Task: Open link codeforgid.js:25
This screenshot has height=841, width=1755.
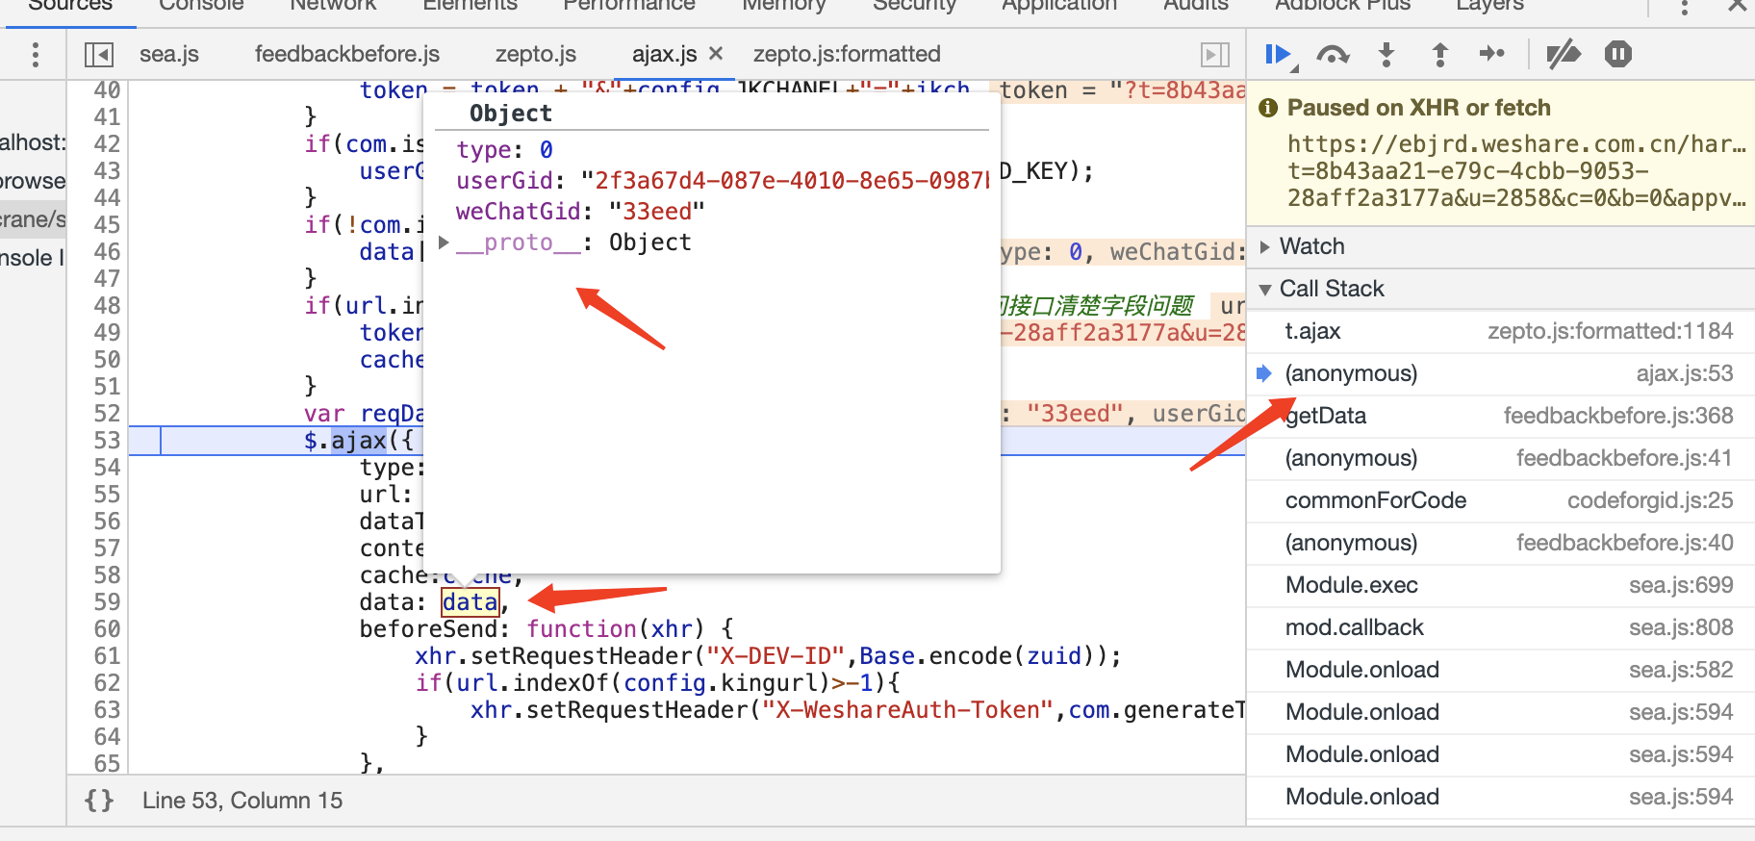Action: 1650,500
